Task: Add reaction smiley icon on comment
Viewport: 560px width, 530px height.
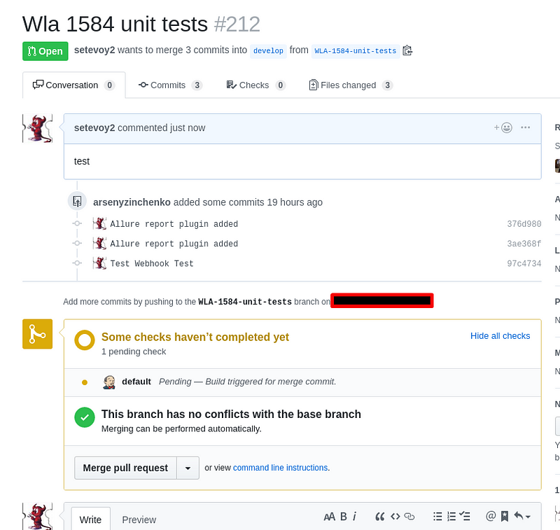Action: 503,127
